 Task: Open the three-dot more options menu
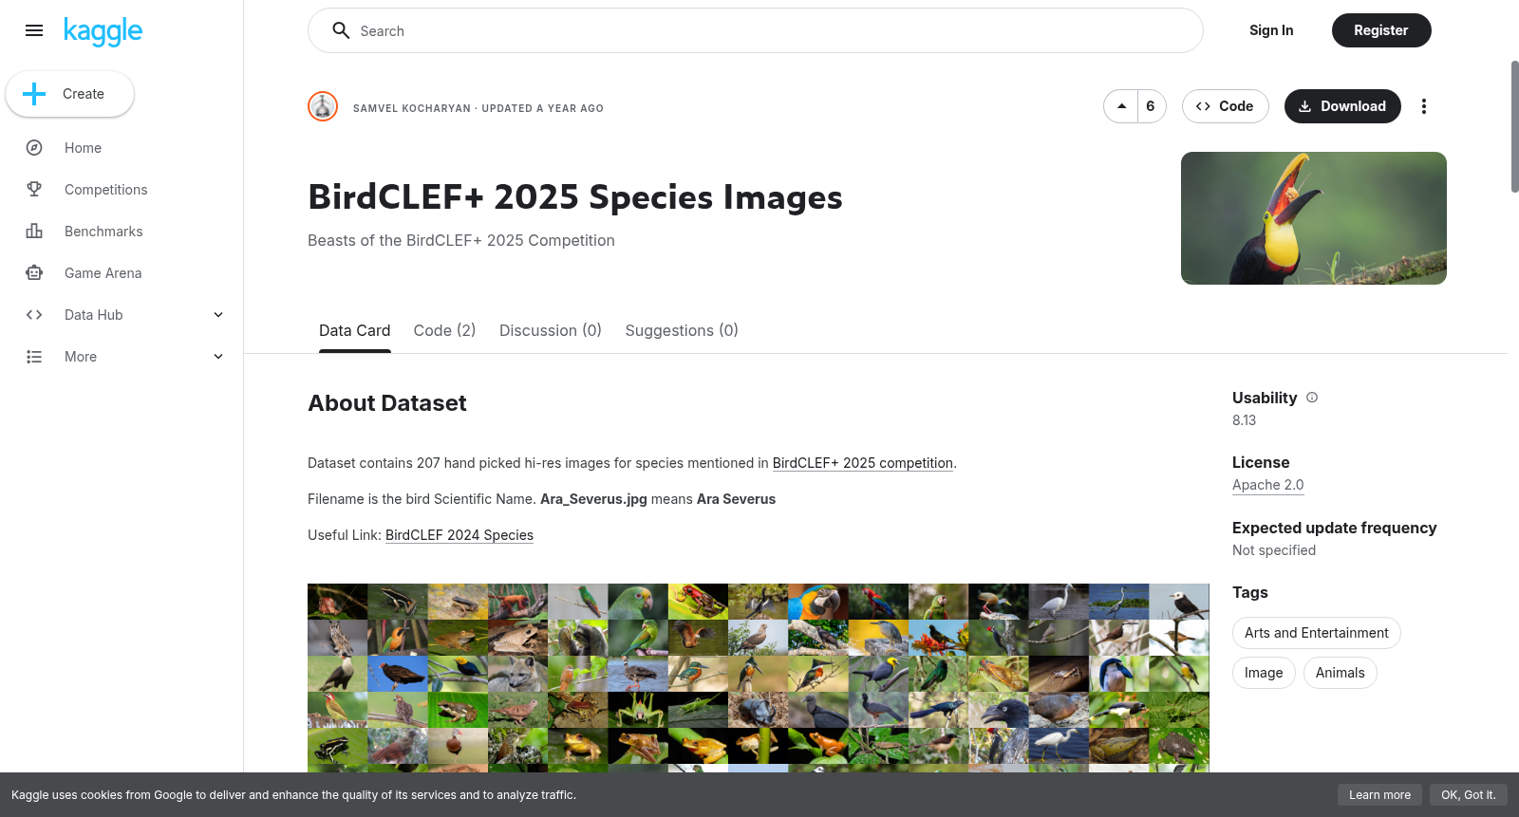(x=1424, y=106)
